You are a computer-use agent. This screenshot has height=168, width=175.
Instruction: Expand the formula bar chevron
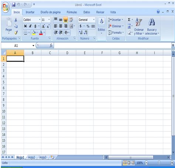point(173,45)
